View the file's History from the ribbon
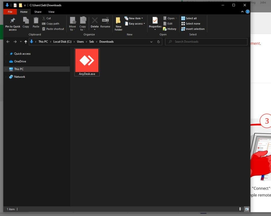Viewport: 271px width, 216px height. click(170, 29)
